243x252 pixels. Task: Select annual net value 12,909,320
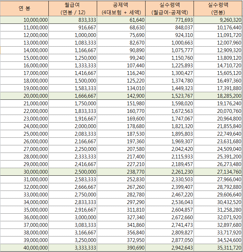pos(218,50)
